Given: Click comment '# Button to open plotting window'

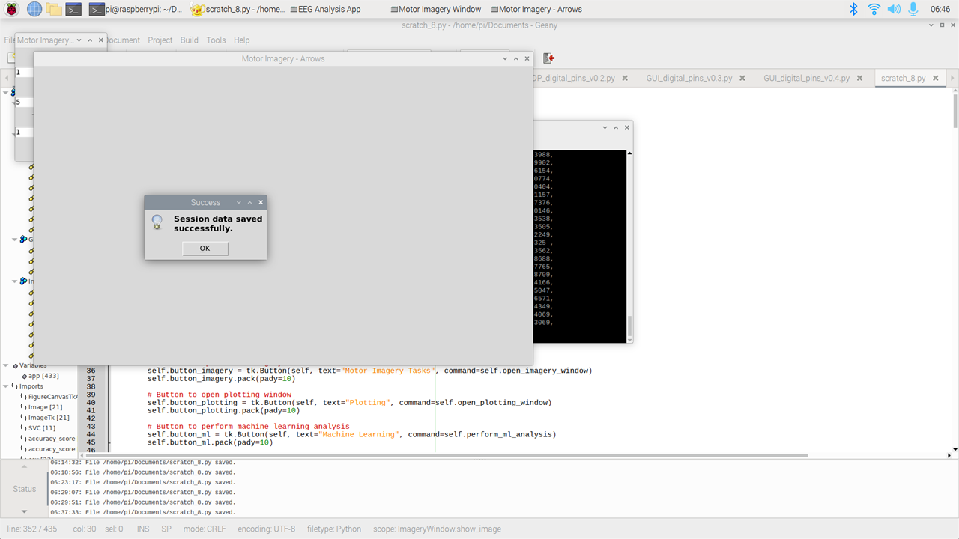Looking at the screenshot, I should click(x=220, y=395).
